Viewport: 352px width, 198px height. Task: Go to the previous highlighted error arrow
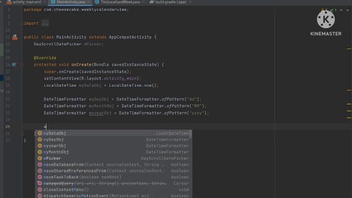click(341, 10)
